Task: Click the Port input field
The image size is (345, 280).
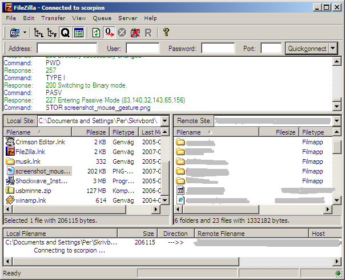Action: [271, 48]
